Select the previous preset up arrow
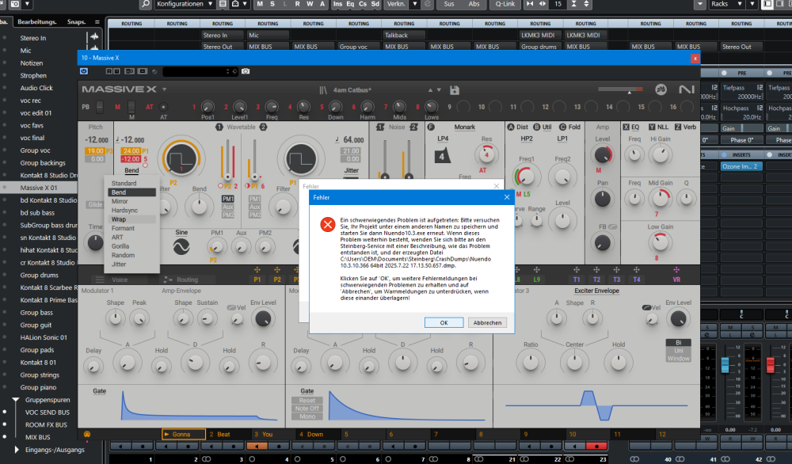This screenshot has width=792, height=464. (430, 90)
